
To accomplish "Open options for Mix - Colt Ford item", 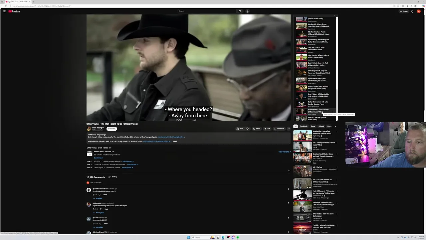I will point(337,180).
